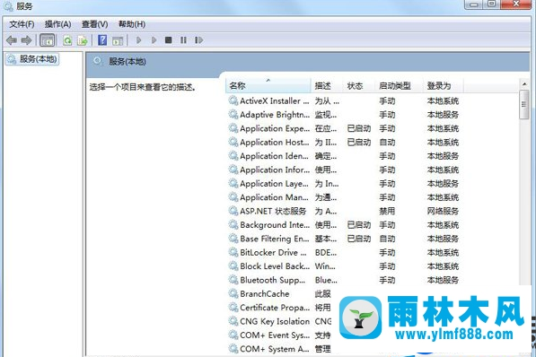Sort by 状态 column header
Image resolution: width=536 pixels, height=357 pixels.
click(359, 85)
